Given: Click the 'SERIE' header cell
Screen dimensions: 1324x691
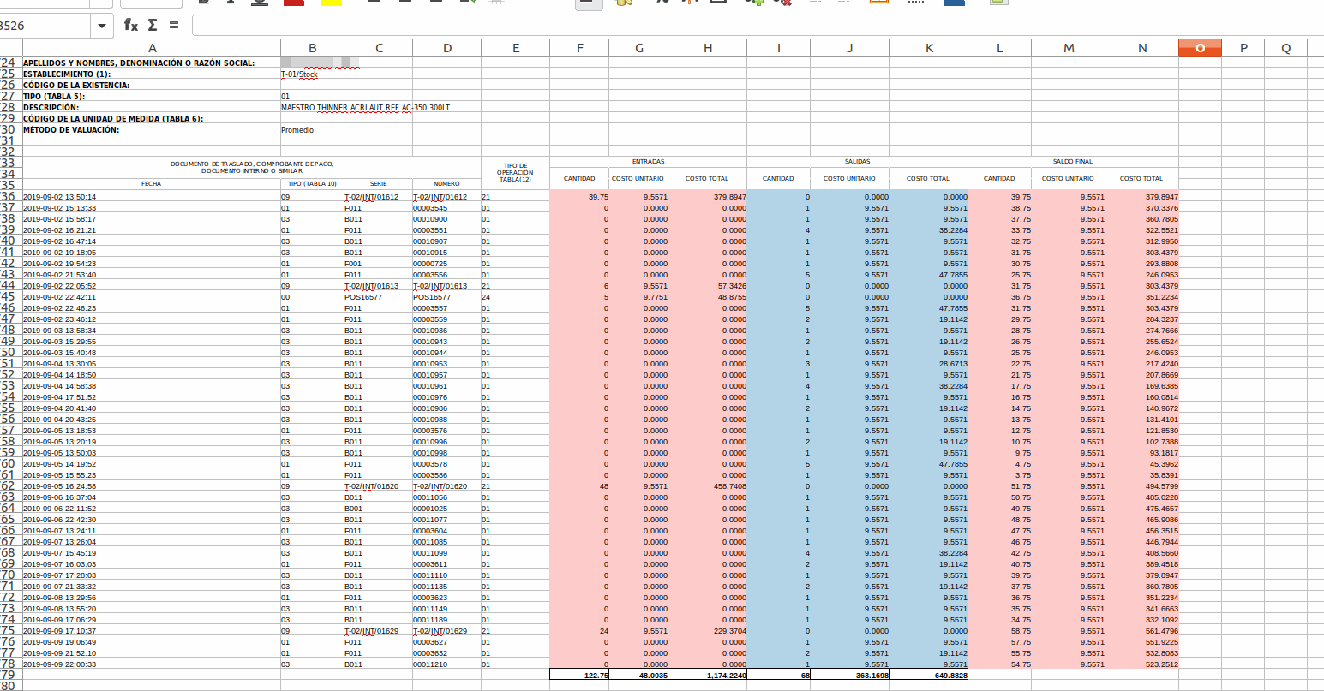Looking at the screenshot, I should coord(378,183).
